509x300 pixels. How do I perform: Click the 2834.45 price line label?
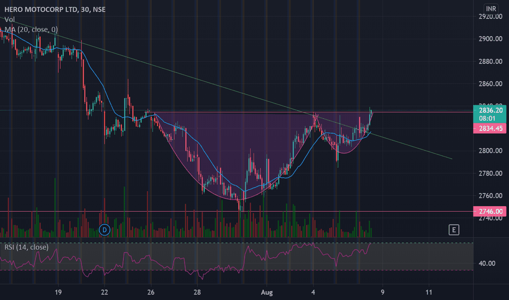pyautogui.click(x=490, y=128)
